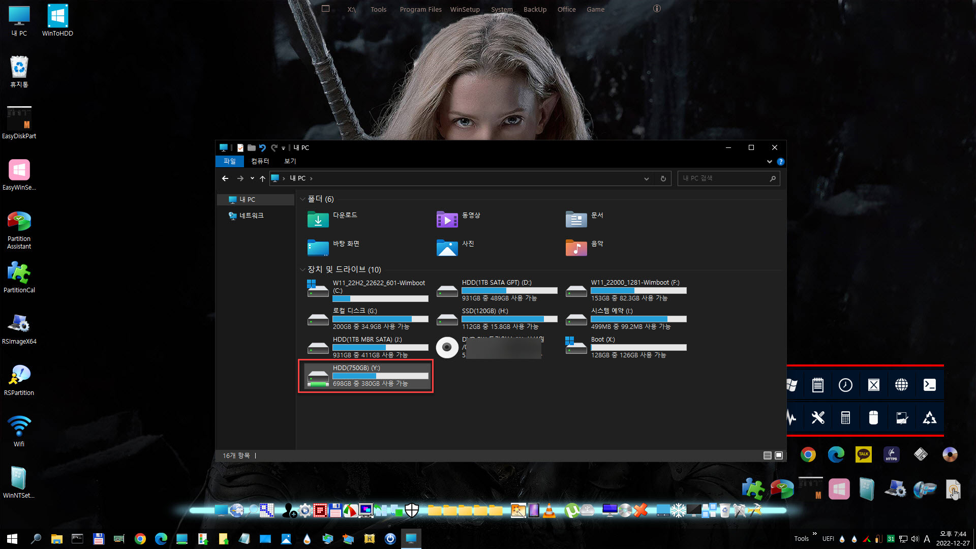This screenshot has height=549, width=976.
Task: Open the EasyDiskPart desktop icon
Action: click(19, 123)
